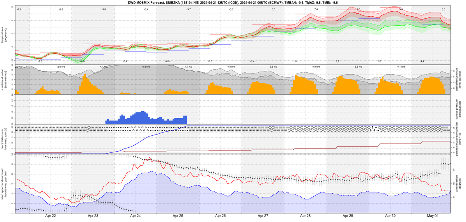Click the 4.5 h/d sunshine value
Screen dimensions: 466x222
pyautogui.click(x=231, y=67)
